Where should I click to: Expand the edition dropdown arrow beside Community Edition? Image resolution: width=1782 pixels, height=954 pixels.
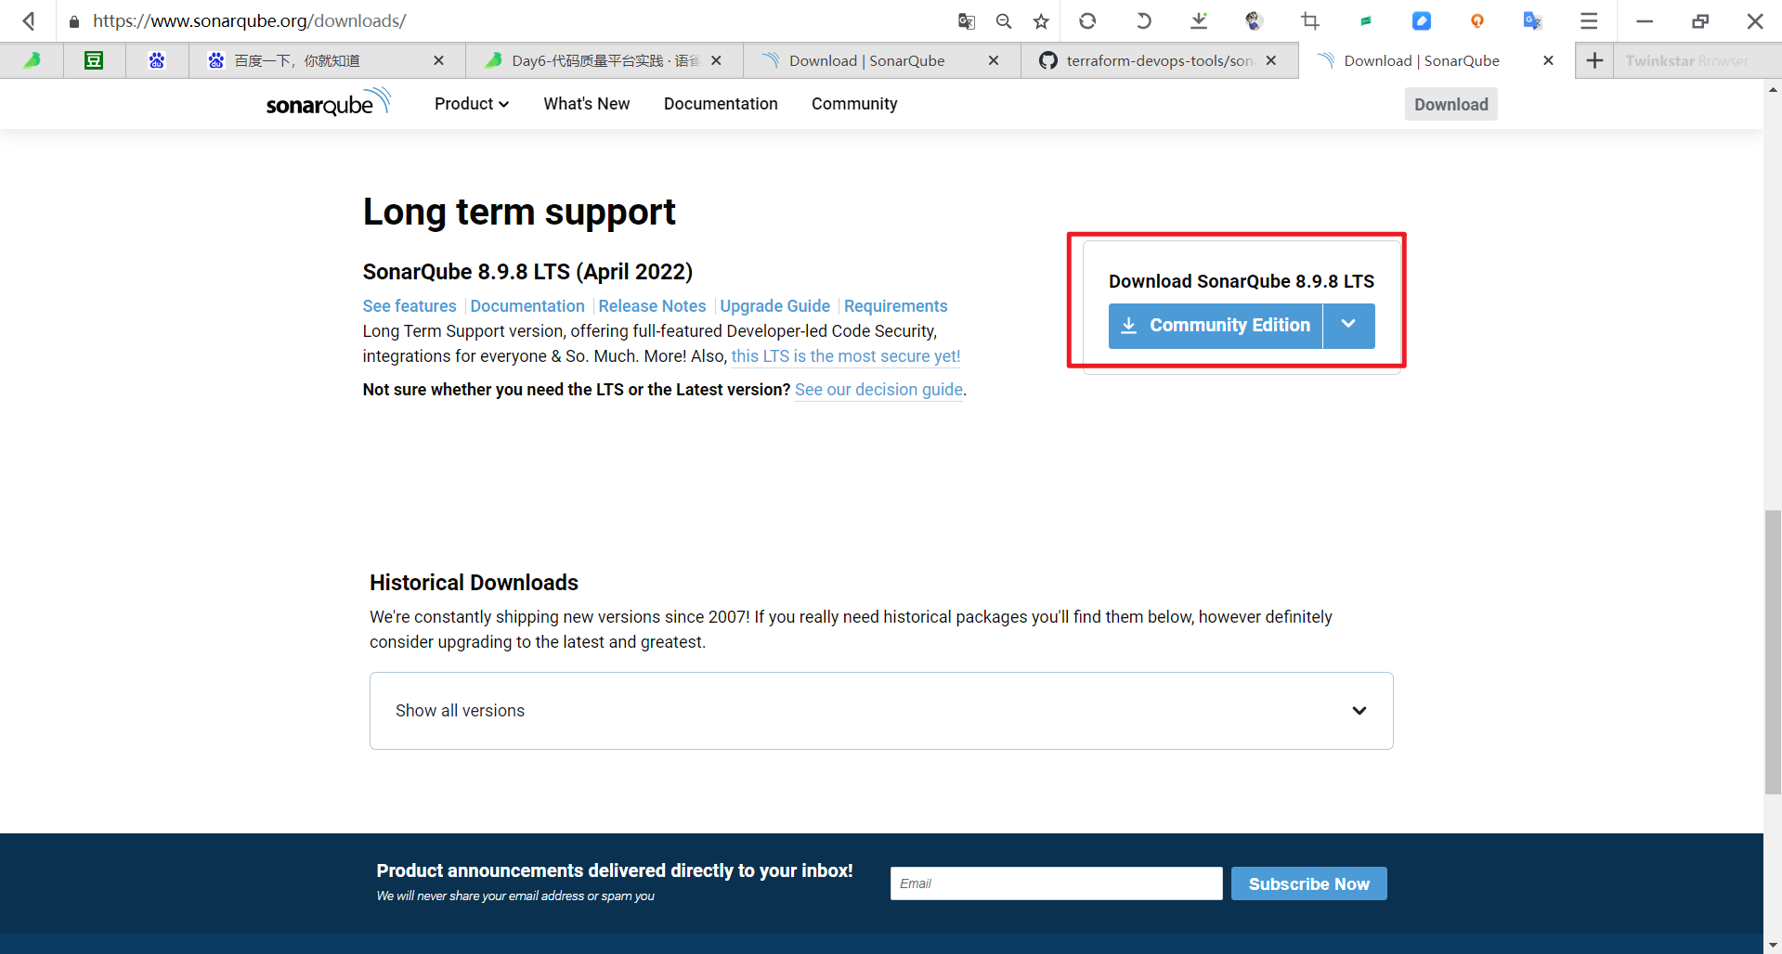pos(1349,326)
